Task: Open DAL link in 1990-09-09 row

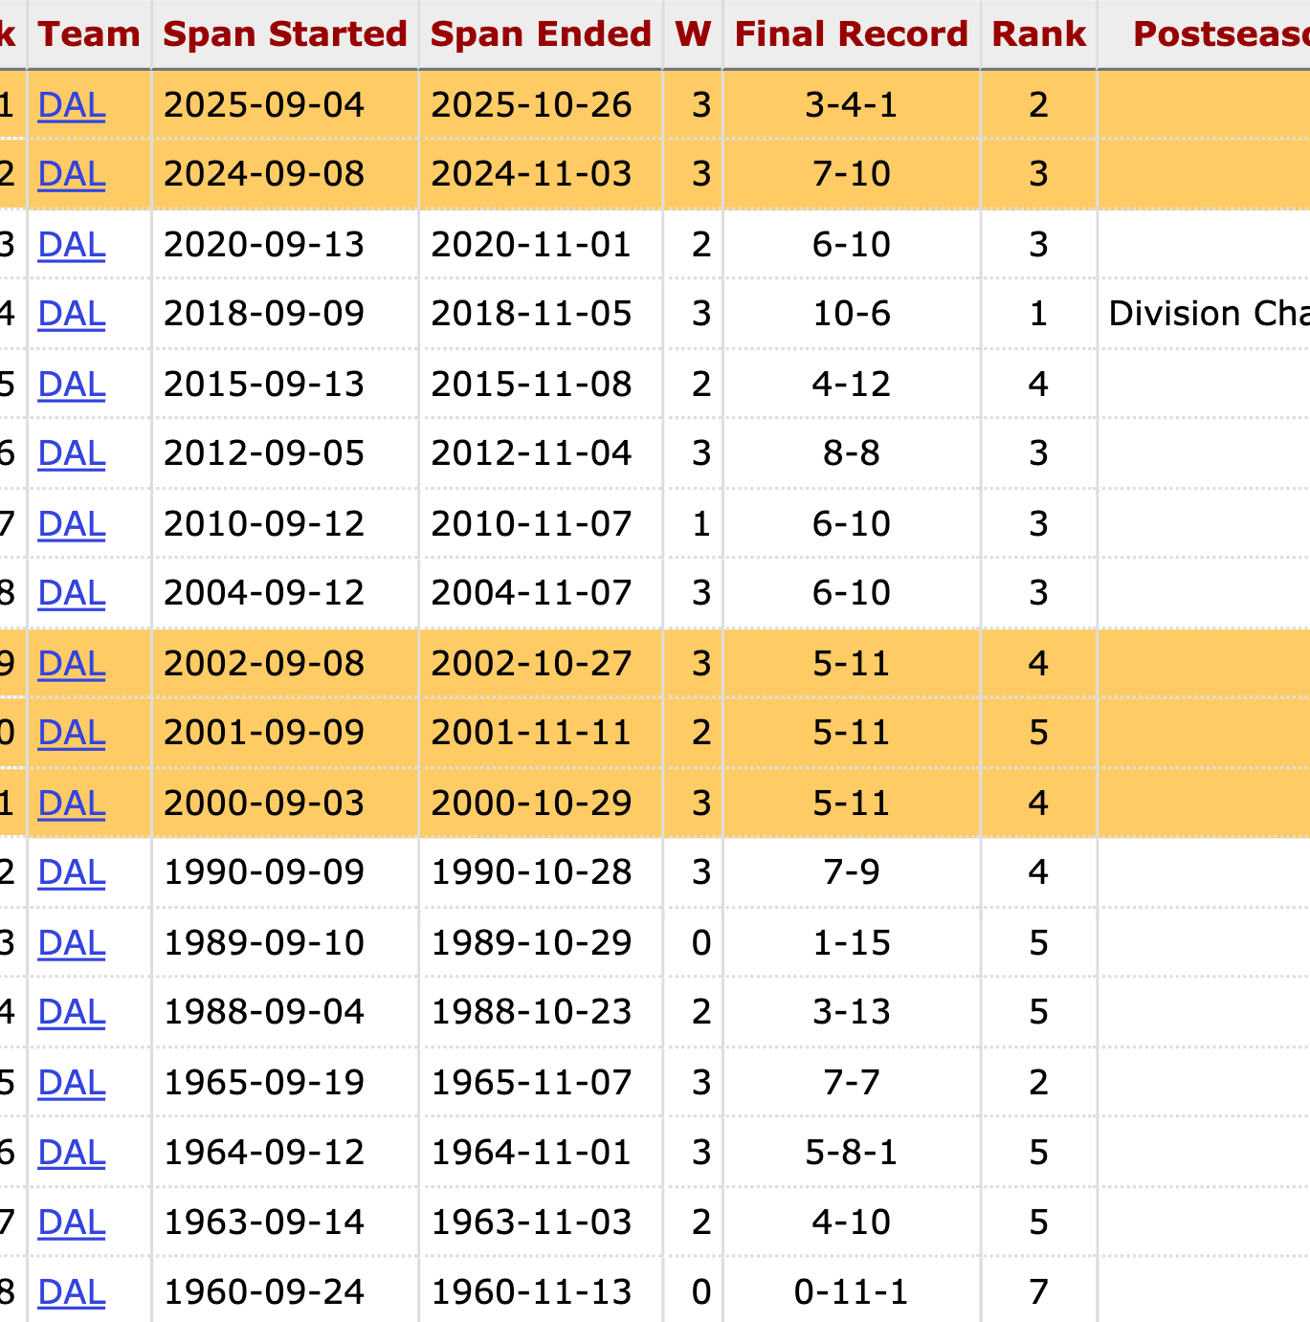Action: pos(71,872)
